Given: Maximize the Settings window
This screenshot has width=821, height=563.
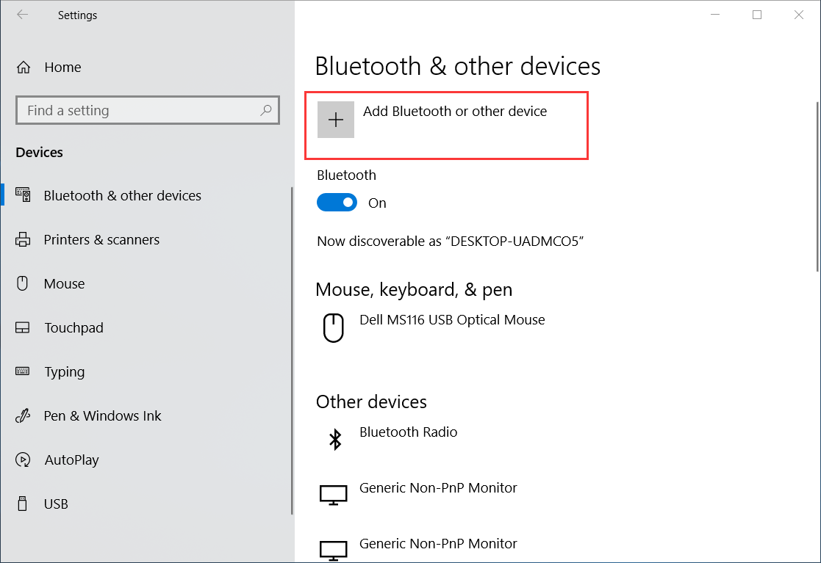Looking at the screenshot, I should (757, 15).
